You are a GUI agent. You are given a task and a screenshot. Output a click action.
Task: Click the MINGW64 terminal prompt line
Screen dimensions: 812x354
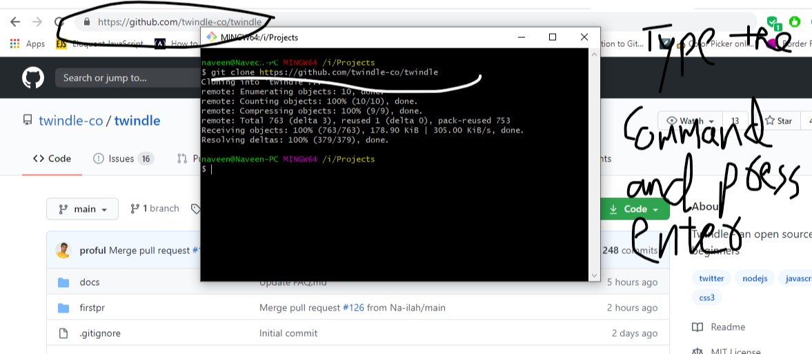(x=288, y=159)
